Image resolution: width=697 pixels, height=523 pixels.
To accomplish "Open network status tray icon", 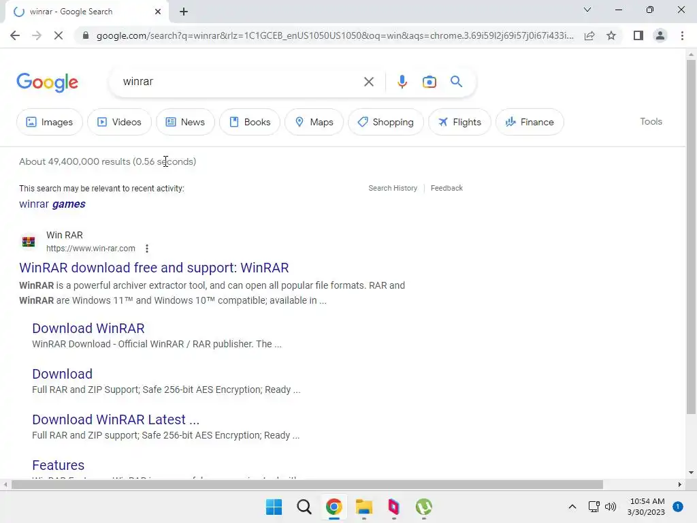I will (594, 507).
